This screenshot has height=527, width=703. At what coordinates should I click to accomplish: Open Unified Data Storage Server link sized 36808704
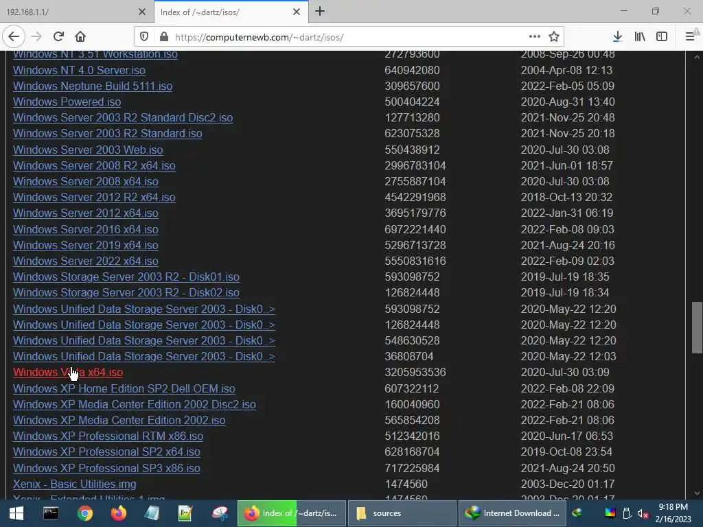coord(144,357)
